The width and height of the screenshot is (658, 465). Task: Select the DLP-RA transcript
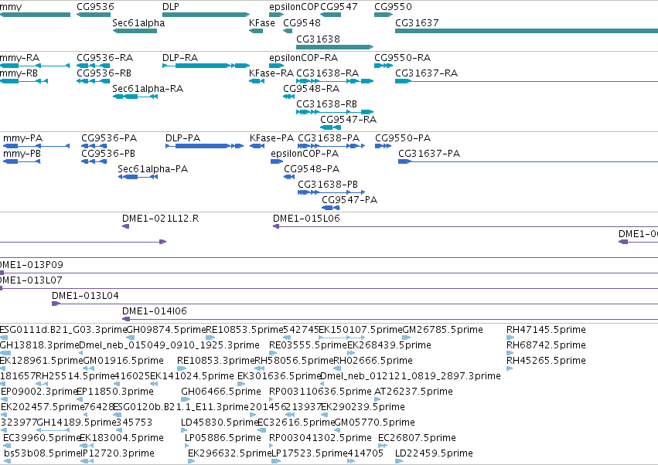[206, 66]
